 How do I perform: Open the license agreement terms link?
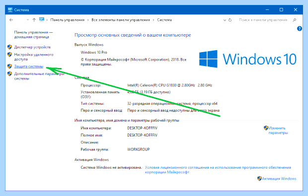point(218,170)
